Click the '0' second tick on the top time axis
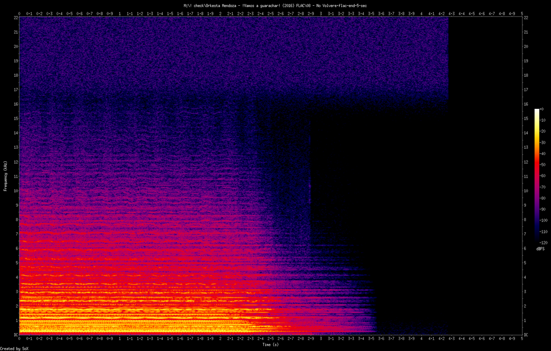Screen dimensions: 551x351 [x=19, y=14]
